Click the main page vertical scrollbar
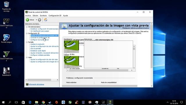Screen dimensions: 186x105 [152, 46]
